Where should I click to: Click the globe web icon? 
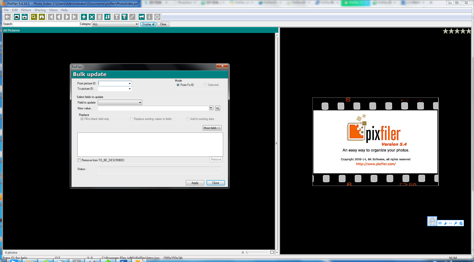[157, 17]
